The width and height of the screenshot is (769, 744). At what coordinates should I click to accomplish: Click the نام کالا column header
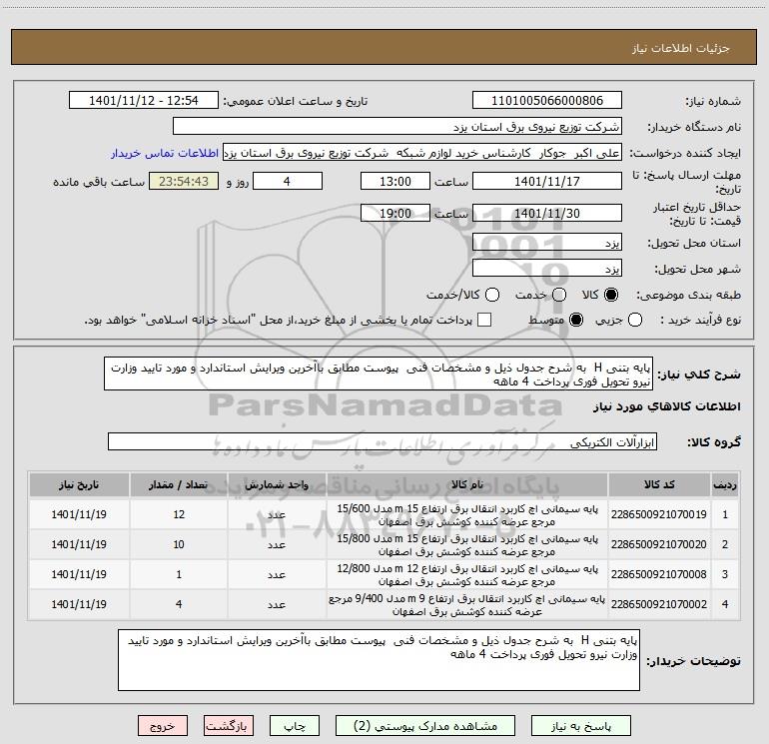tap(467, 484)
